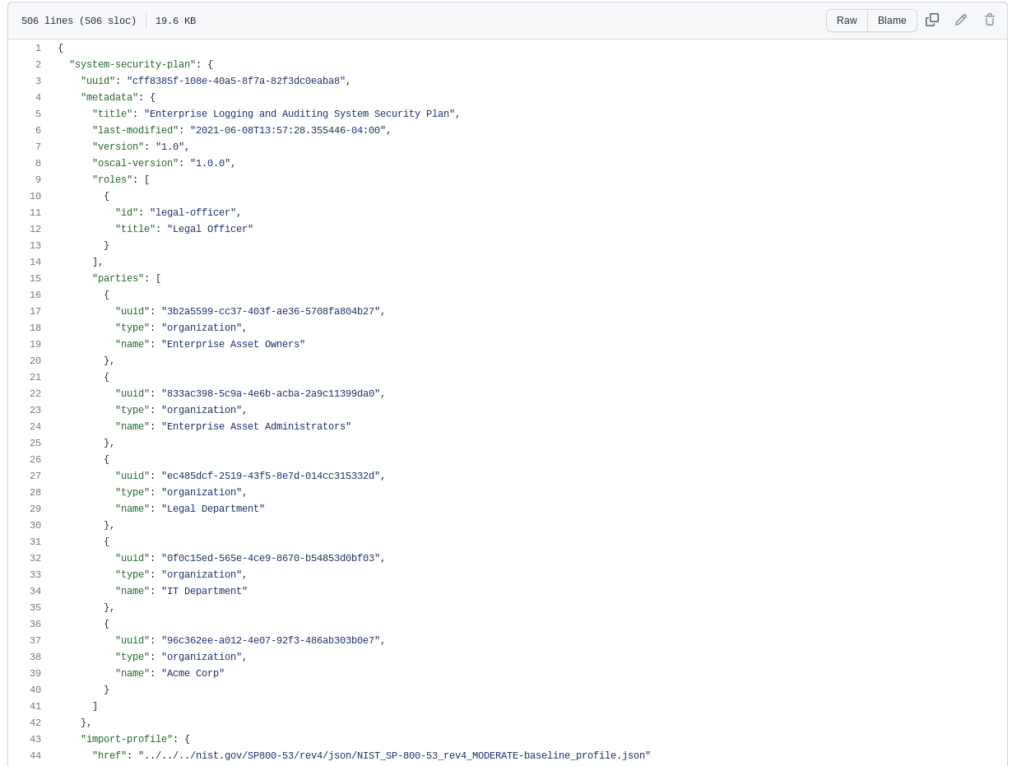Viewport: 1012px width, 766px height.
Task: Switch to the Blame view
Action: tap(892, 21)
